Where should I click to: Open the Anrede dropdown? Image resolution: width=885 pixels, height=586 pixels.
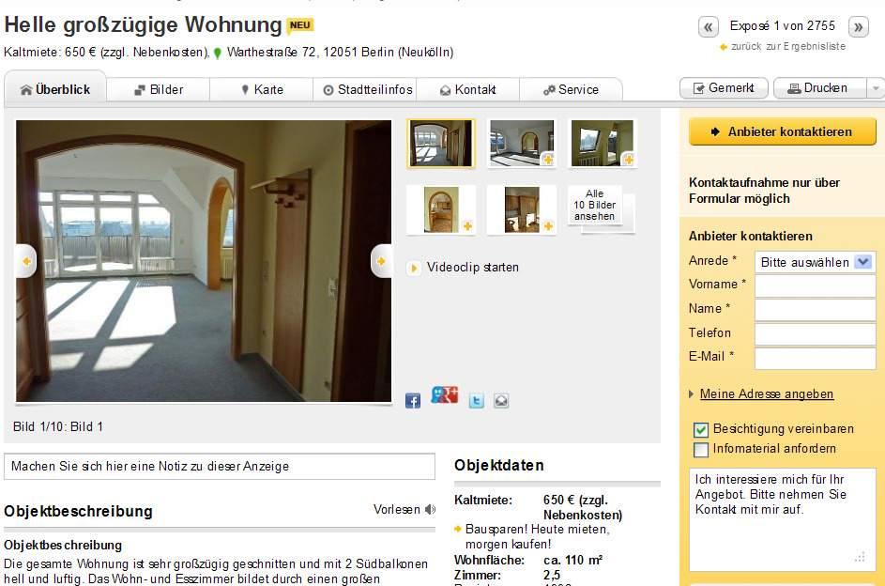coord(815,262)
